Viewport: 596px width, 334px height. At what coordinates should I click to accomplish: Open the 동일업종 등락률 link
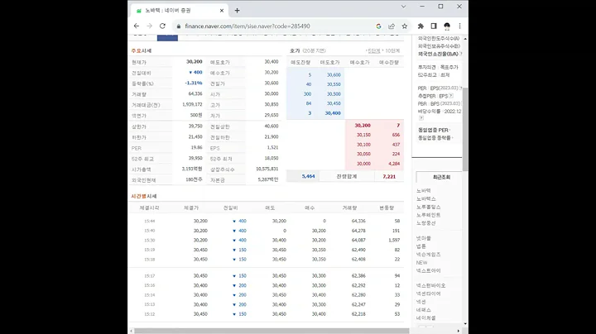click(435, 138)
